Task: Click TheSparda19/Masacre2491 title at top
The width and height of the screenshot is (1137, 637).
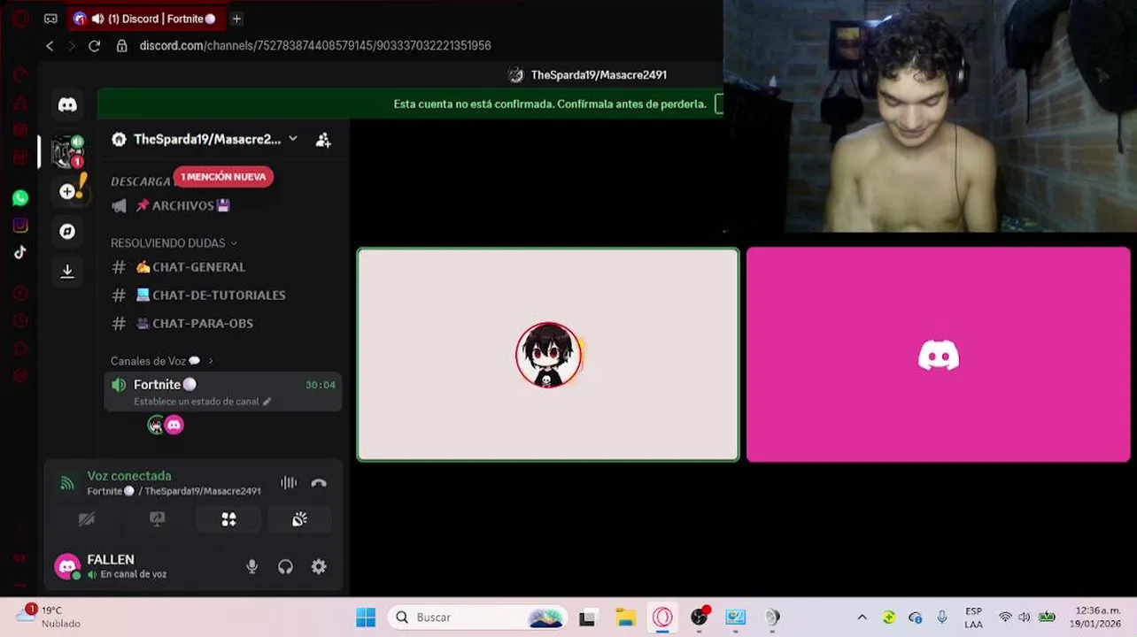Action: coord(599,75)
